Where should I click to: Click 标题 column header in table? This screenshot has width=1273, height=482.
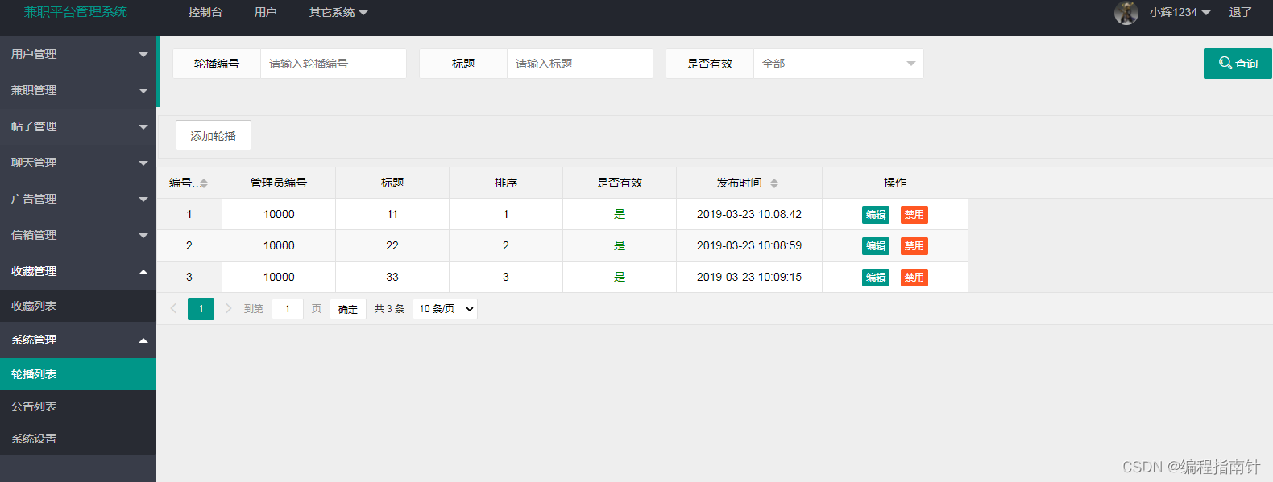pyautogui.click(x=392, y=183)
